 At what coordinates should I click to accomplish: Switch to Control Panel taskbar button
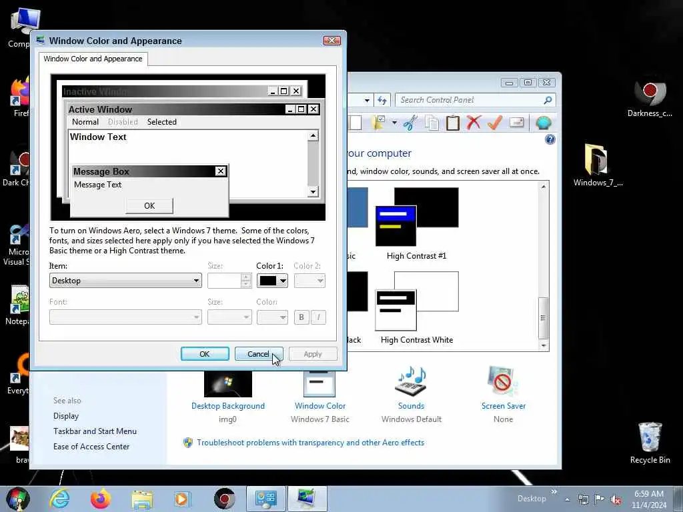tap(265, 499)
